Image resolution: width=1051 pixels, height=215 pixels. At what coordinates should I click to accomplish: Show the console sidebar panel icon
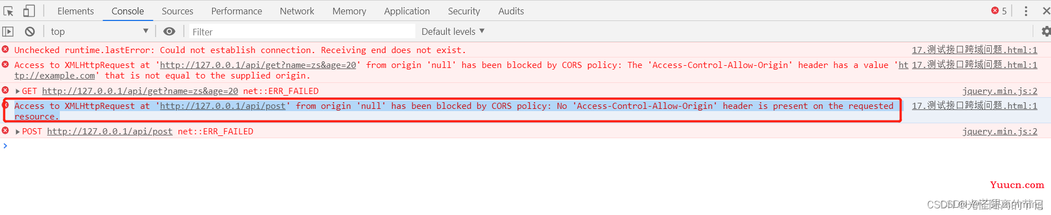(x=8, y=32)
